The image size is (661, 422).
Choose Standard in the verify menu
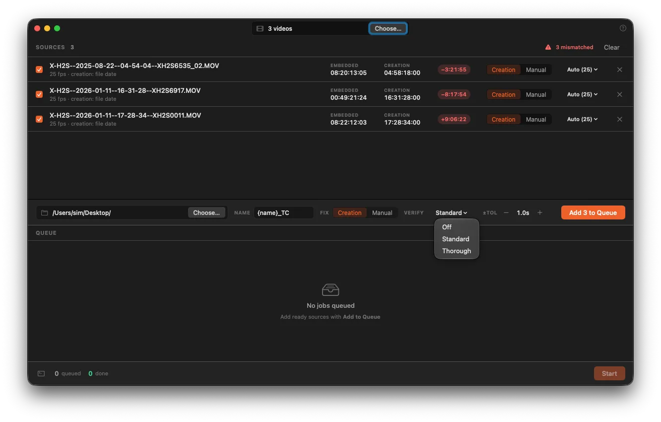457,239
